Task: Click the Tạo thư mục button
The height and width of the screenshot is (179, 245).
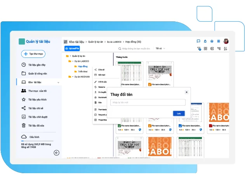Action: (x=33, y=54)
